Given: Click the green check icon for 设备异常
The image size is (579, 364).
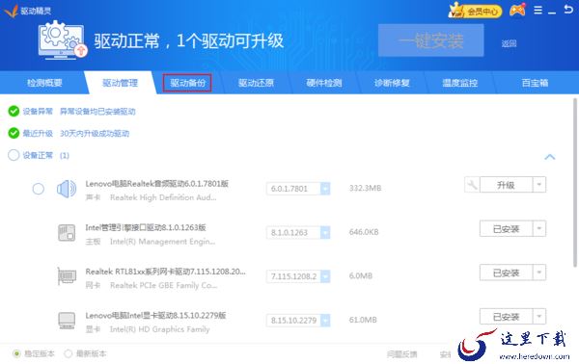Looking at the screenshot, I should pyautogui.click(x=14, y=112).
